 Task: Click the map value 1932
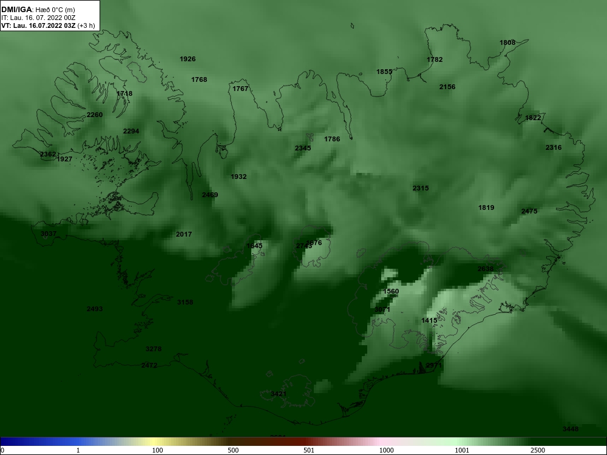point(239,177)
